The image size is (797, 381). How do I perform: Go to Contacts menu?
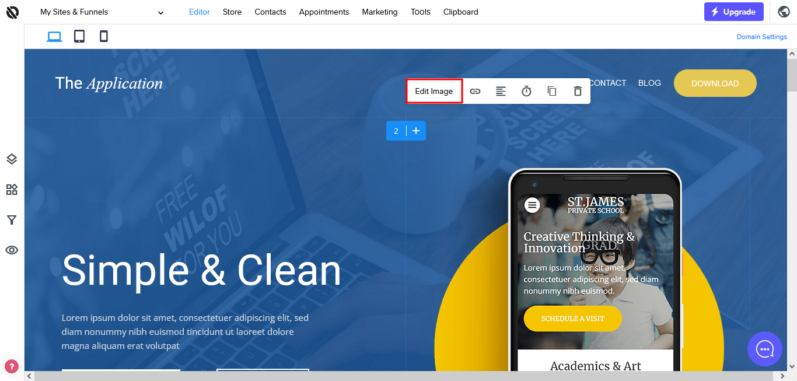point(270,12)
